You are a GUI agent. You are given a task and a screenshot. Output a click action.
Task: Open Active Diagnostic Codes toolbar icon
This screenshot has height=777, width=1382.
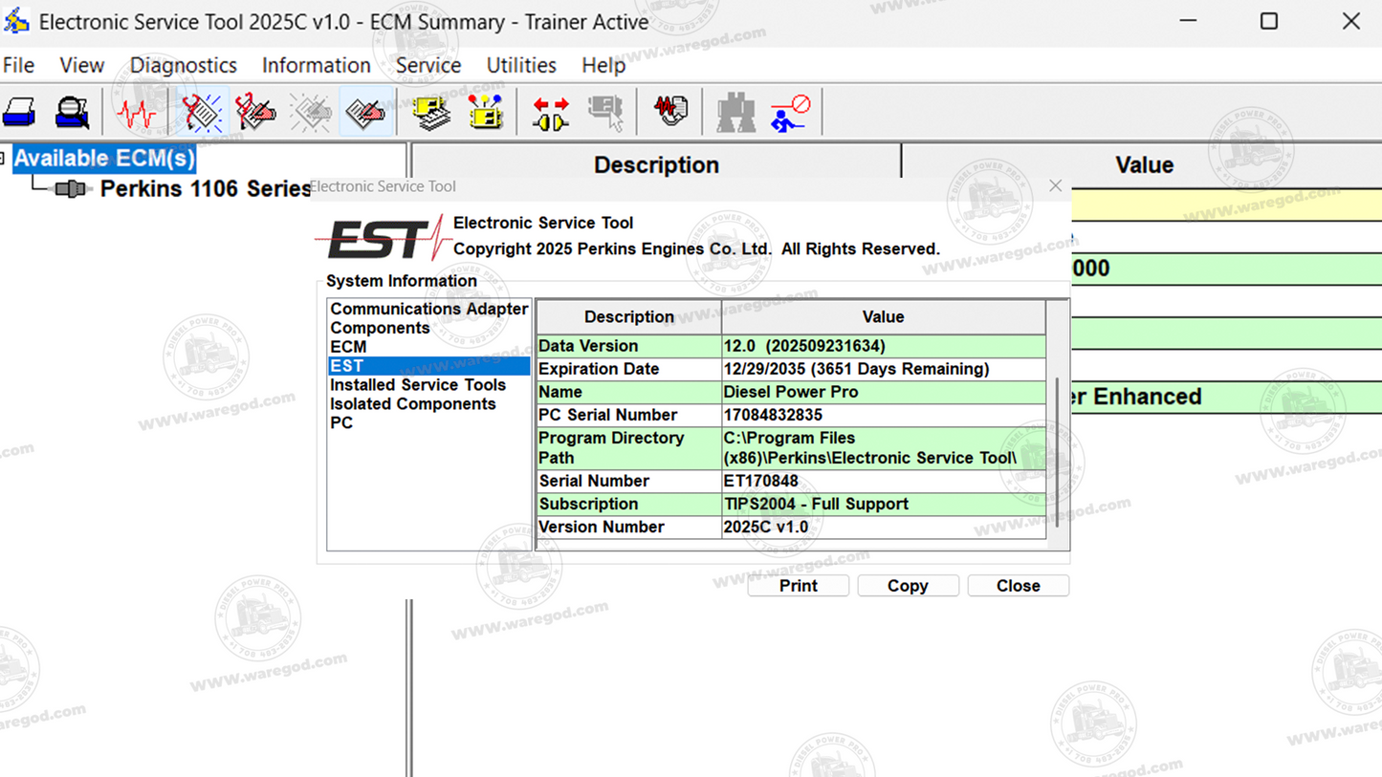tap(202, 113)
